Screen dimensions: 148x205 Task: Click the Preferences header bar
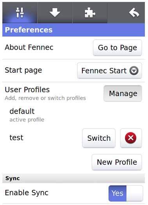point(73,30)
